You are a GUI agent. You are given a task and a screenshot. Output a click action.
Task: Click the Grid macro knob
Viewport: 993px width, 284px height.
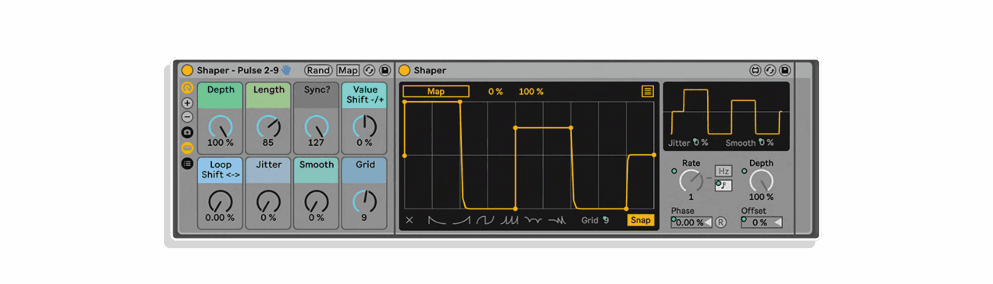point(364,201)
